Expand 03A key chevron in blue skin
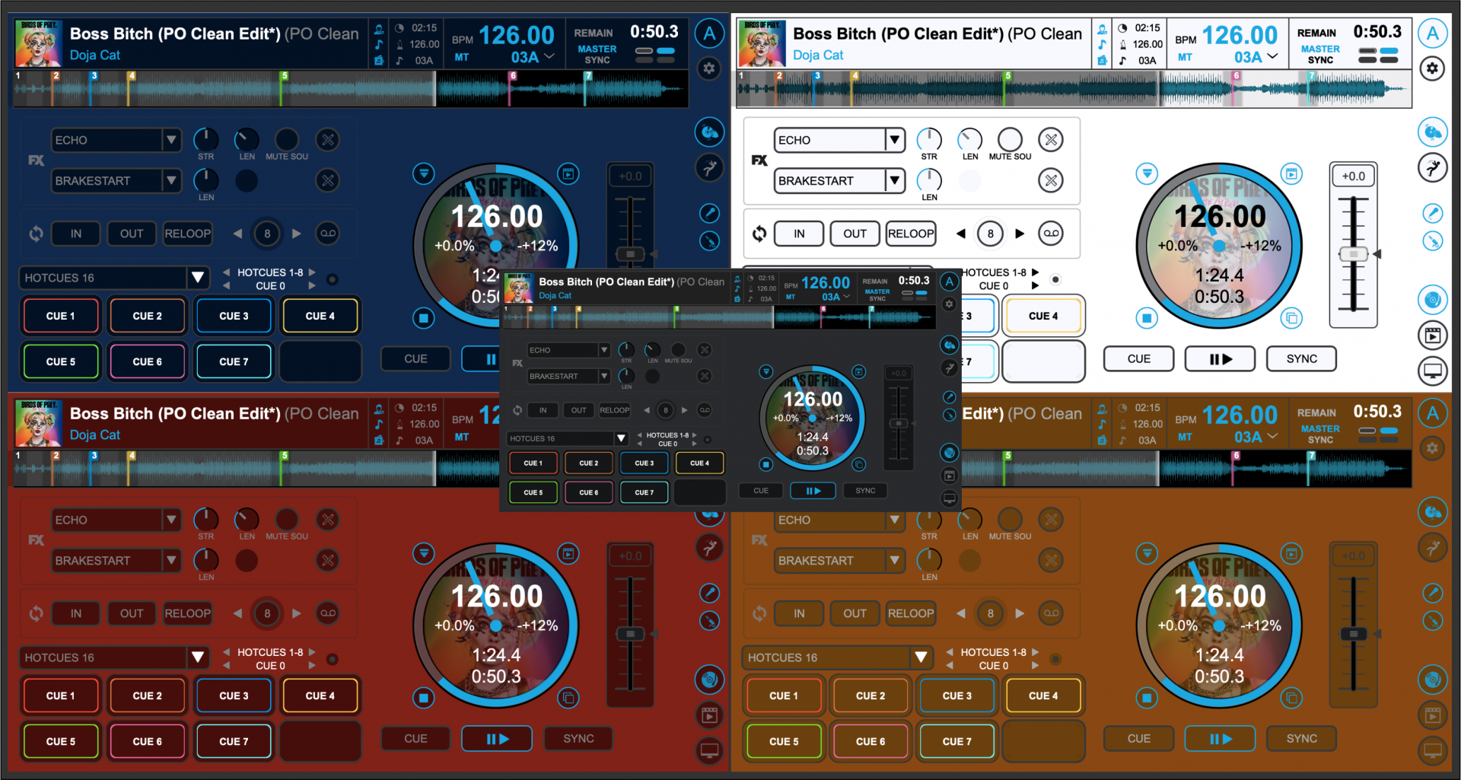The height and width of the screenshot is (780, 1461). click(550, 56)
